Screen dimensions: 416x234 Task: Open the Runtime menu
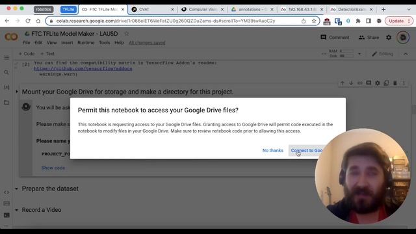(86, 43)
